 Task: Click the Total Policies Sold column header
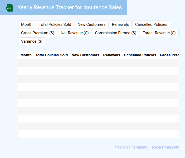tap(52, 55)
